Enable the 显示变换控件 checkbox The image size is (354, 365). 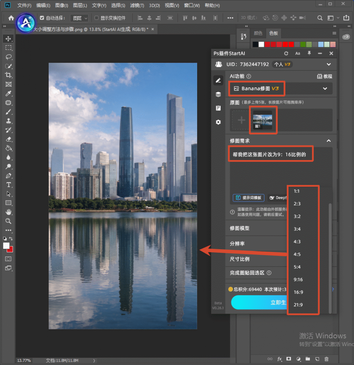pyautogui.click(x=97, y=18)
